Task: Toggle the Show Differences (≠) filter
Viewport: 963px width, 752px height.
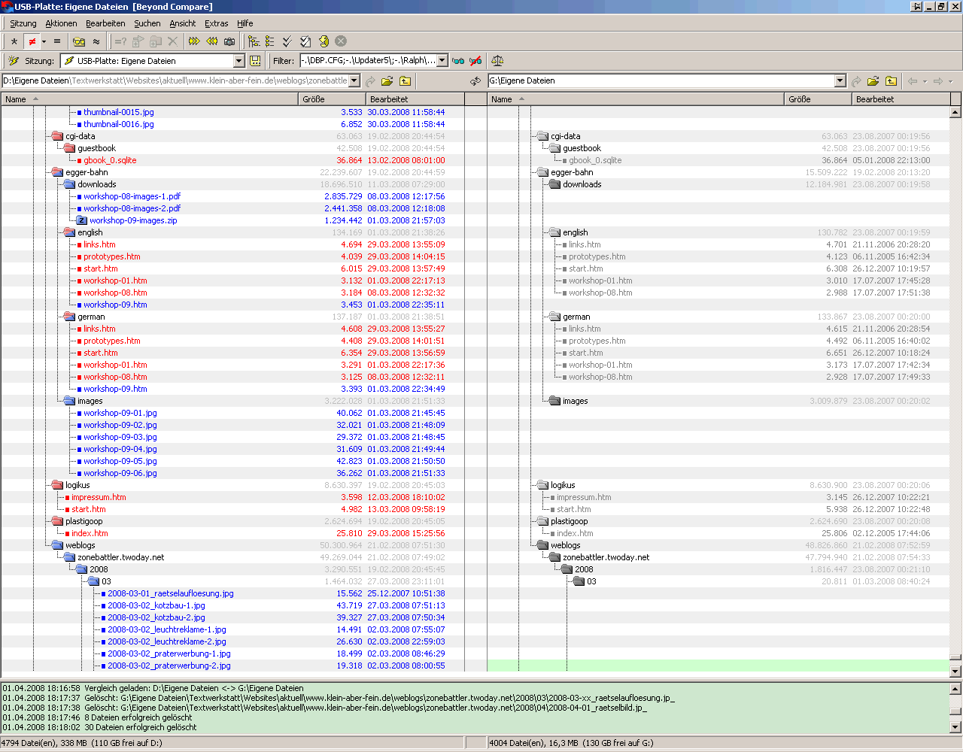Action: [32, 41]
